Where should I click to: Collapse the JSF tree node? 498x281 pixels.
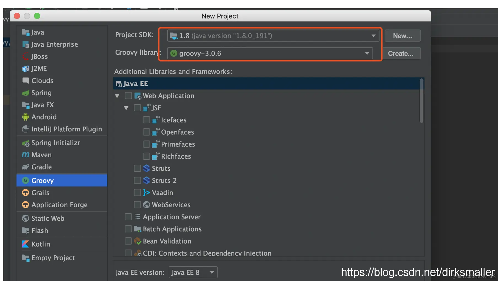click(126, 108)
